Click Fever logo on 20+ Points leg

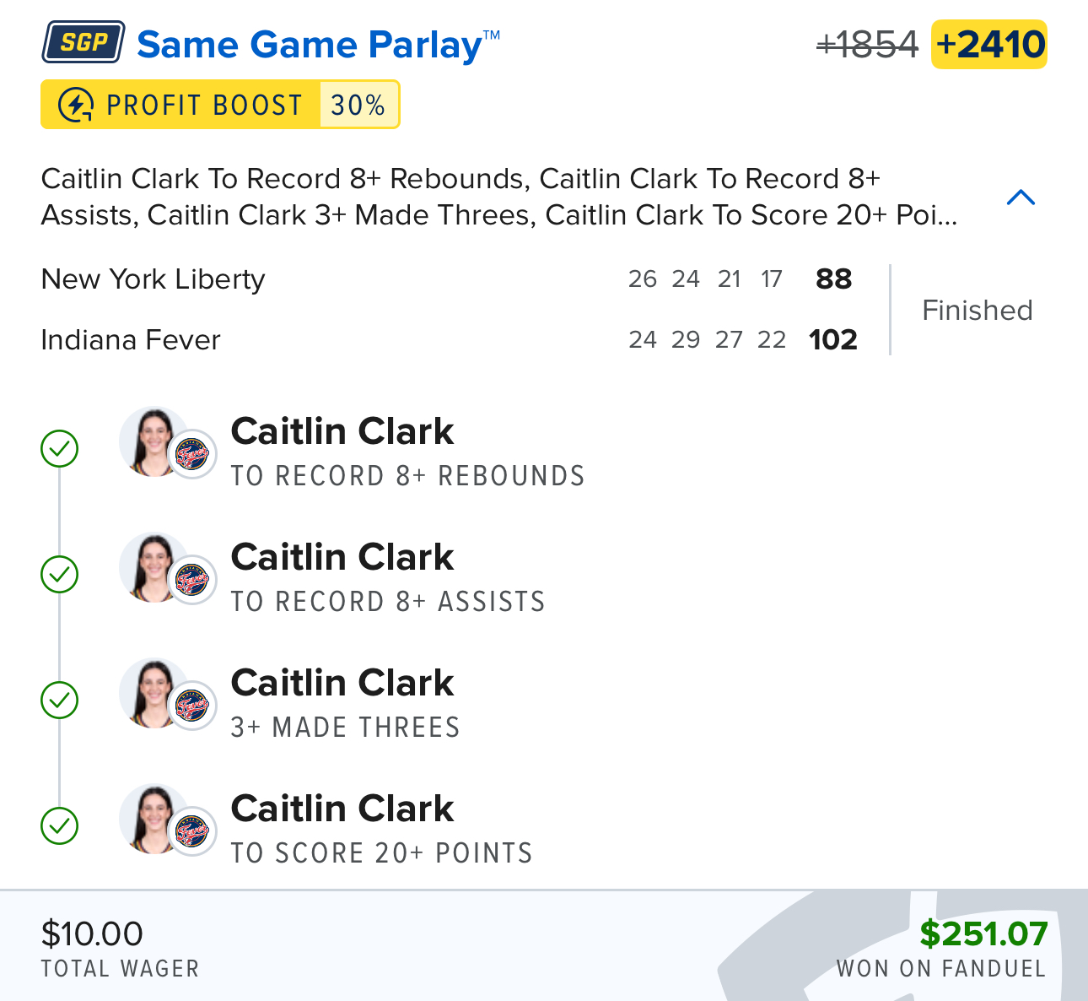(192, 831)
